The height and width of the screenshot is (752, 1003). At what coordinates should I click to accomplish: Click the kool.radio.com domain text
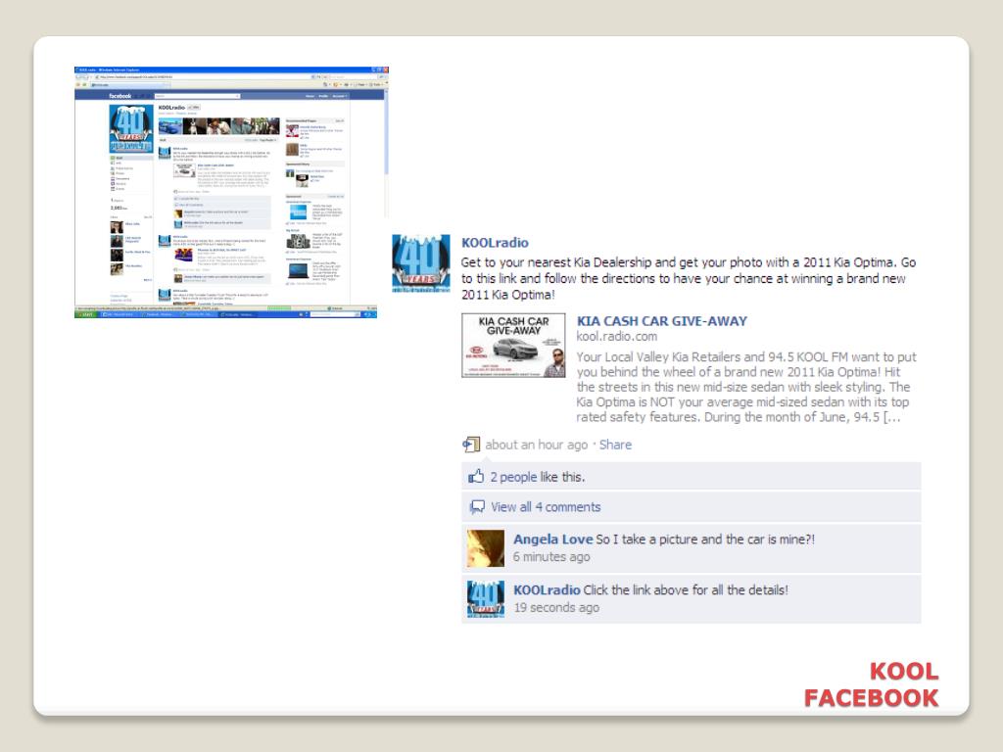point(617,337)
